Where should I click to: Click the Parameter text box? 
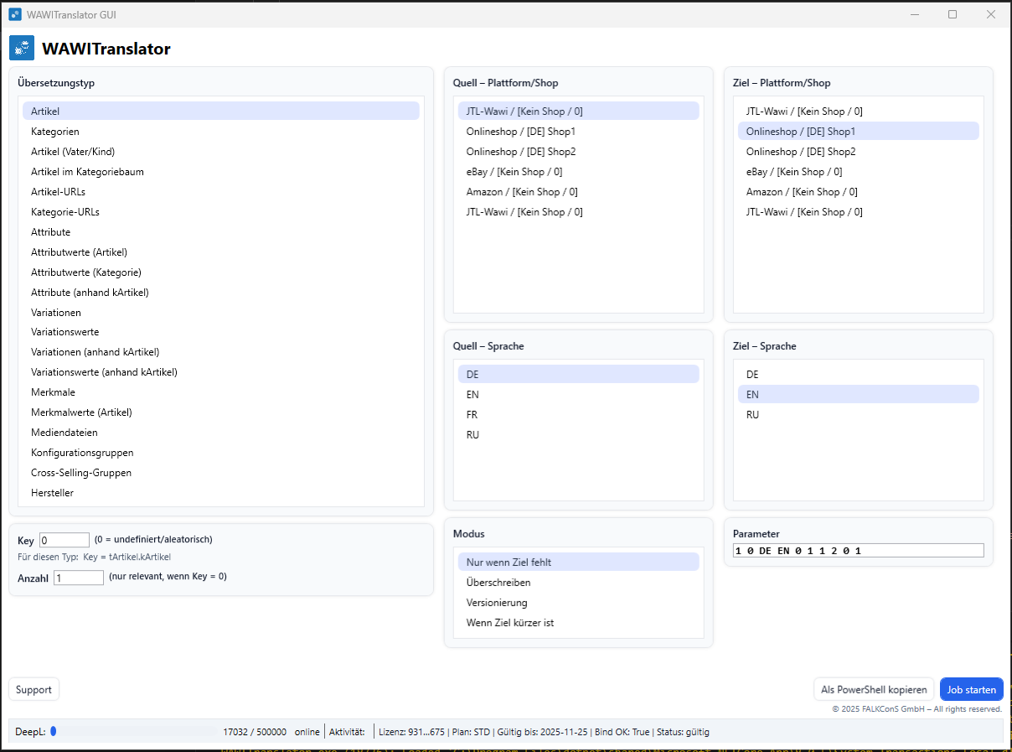858,551
